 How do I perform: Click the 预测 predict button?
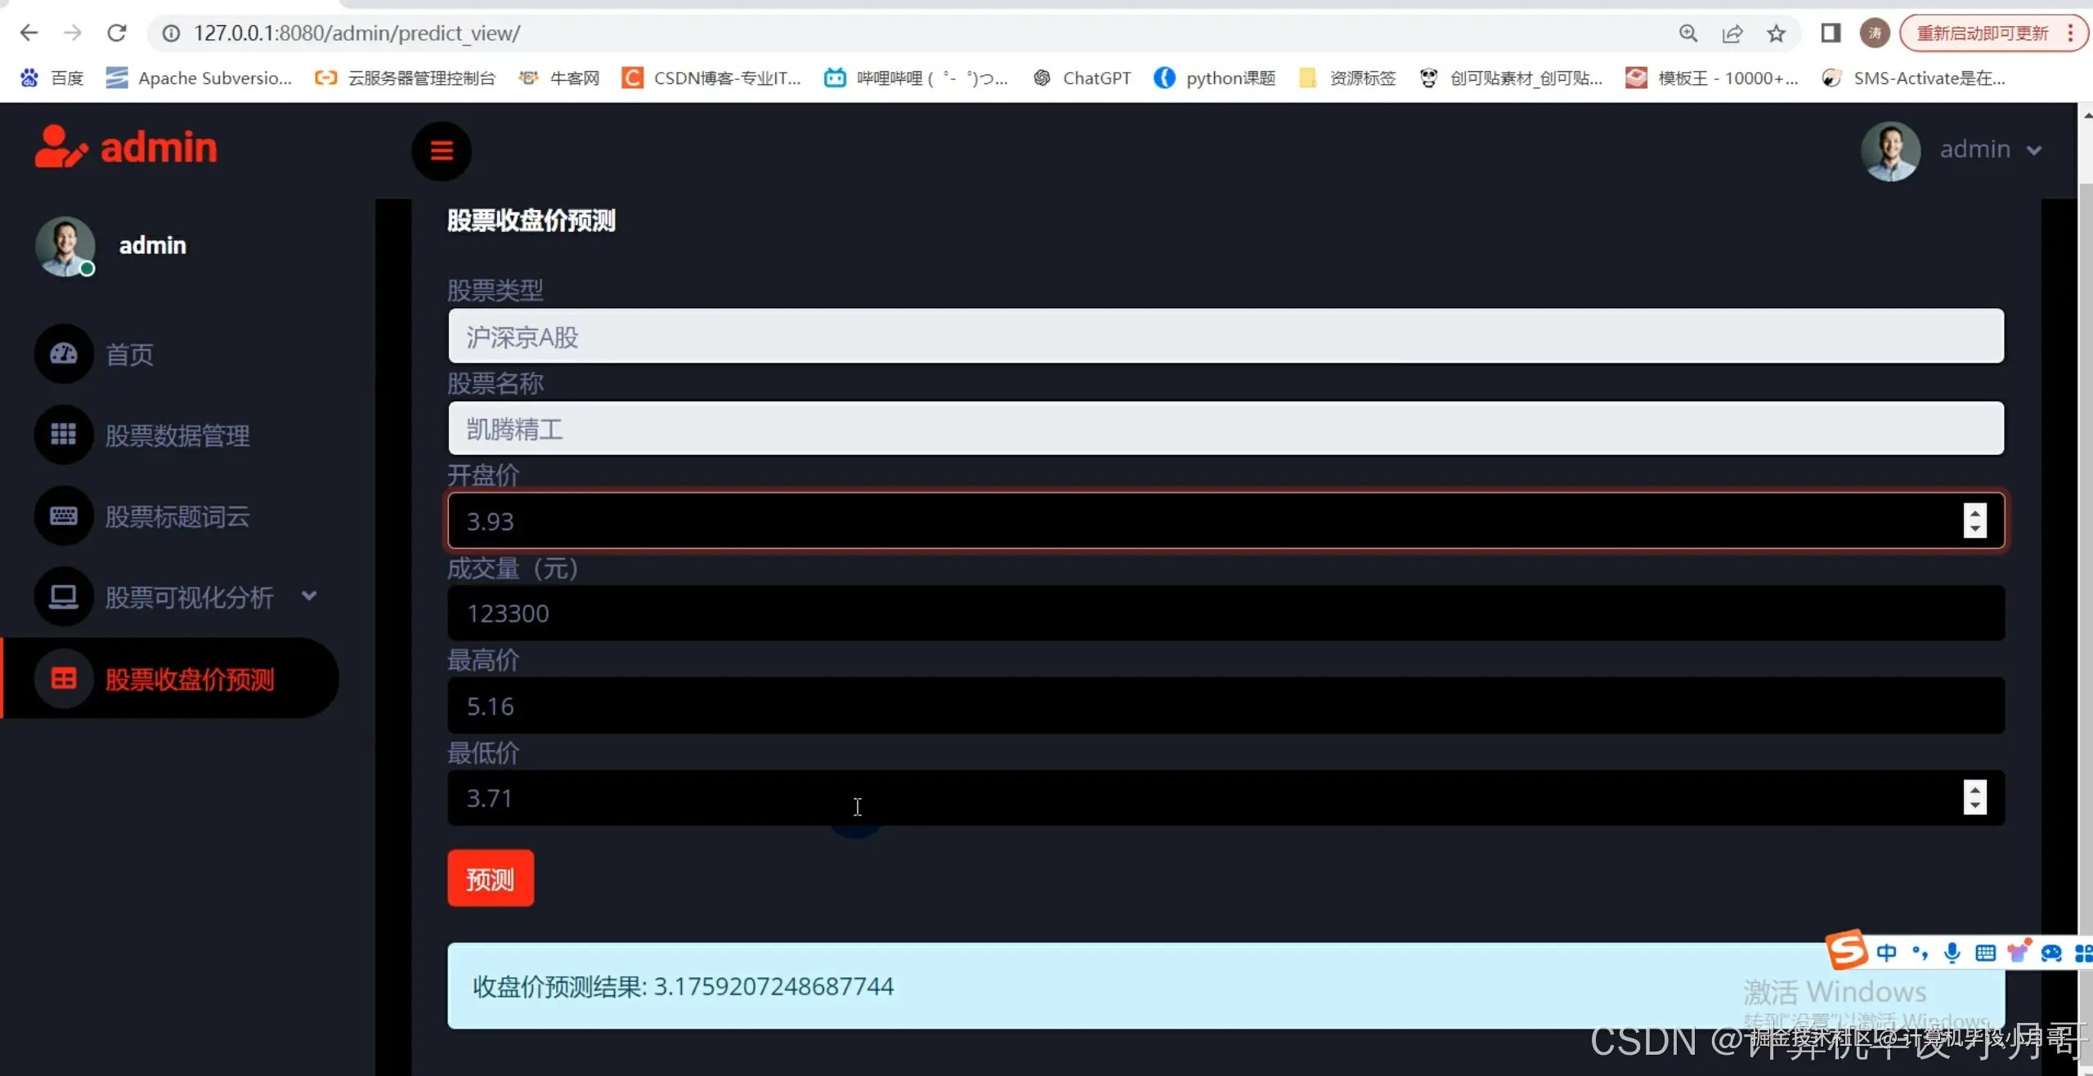490,878
